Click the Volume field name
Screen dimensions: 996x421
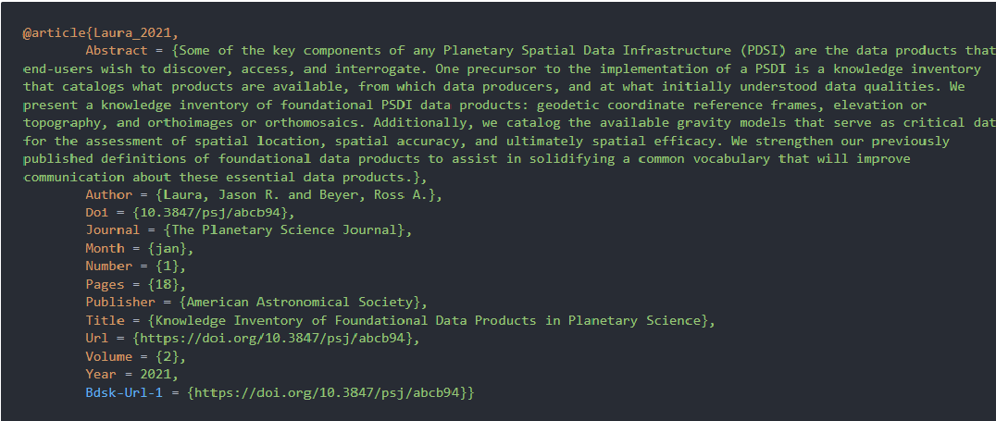(x=109, y=356)
